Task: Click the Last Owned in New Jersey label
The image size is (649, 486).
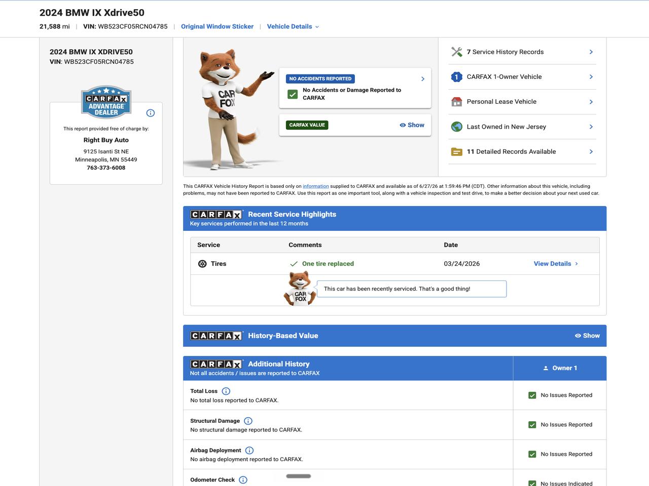Action: (x=507, y=127)
